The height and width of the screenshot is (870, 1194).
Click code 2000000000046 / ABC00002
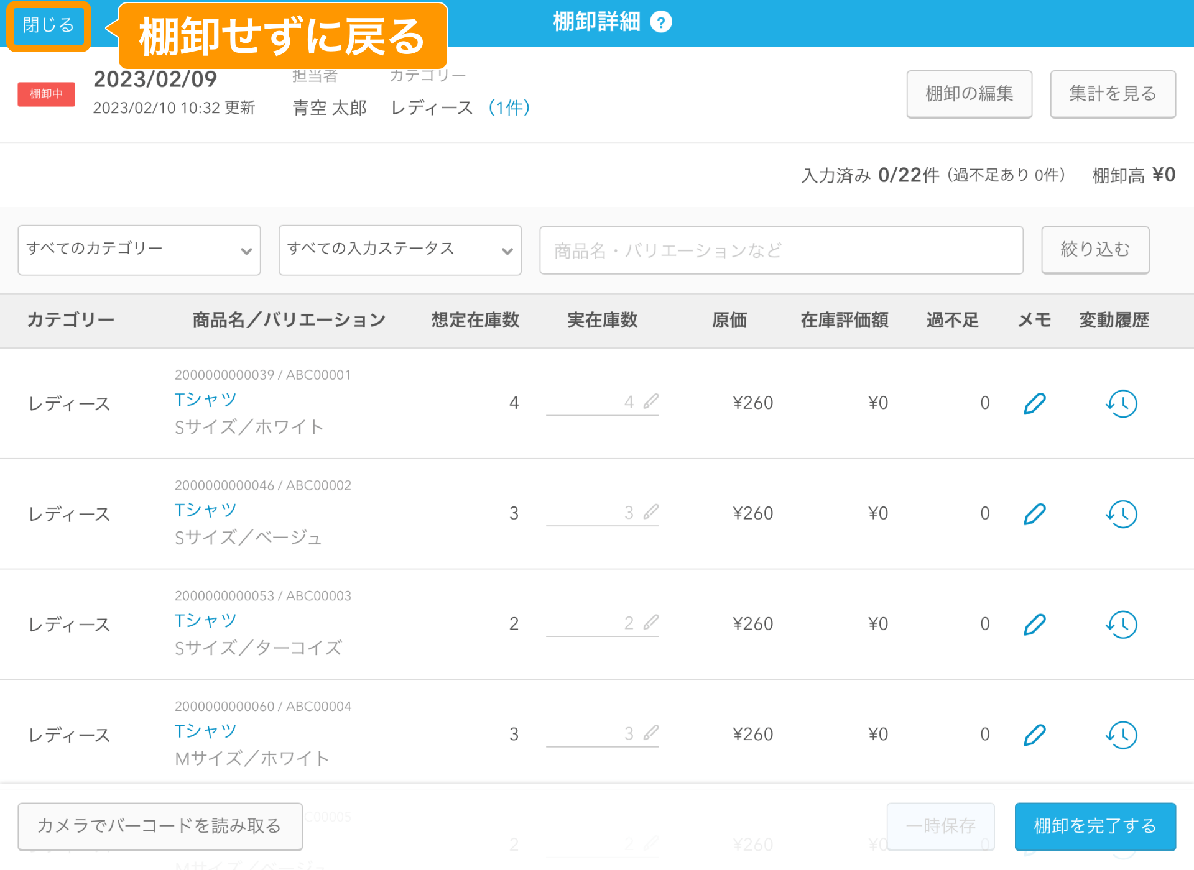(262, 485)
